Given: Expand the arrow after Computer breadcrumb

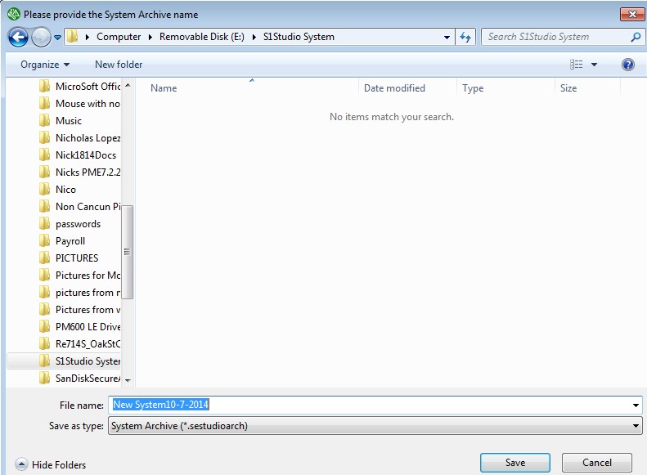Looking at the screenshot, I should 151,37.
